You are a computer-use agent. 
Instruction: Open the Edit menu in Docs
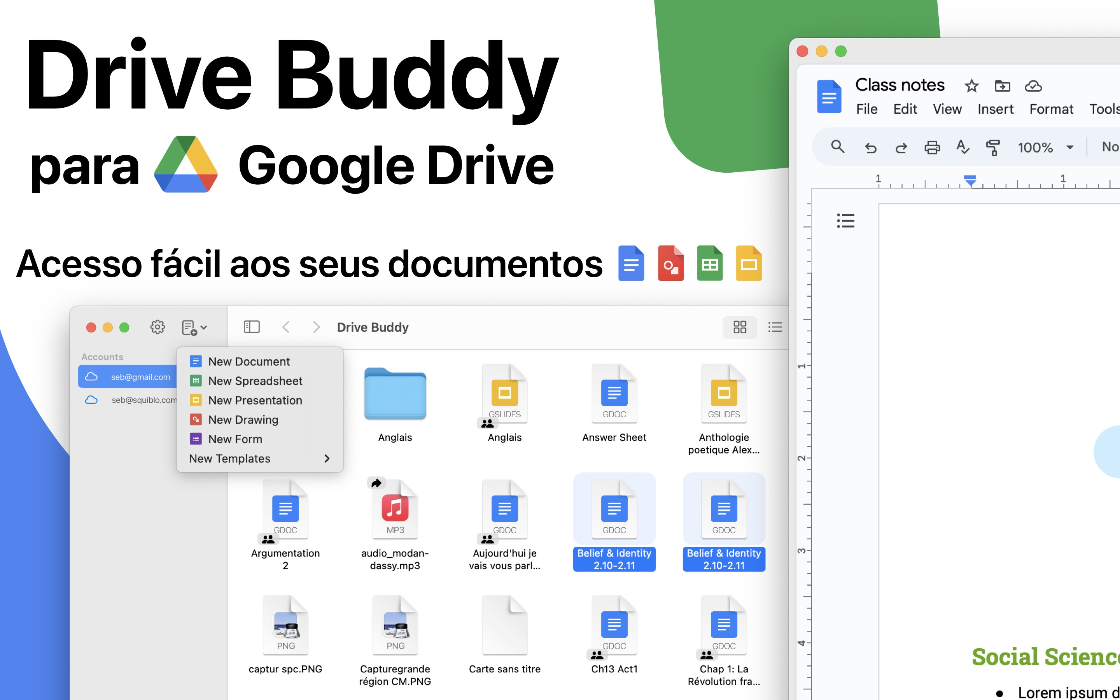[x=905, y=109]
